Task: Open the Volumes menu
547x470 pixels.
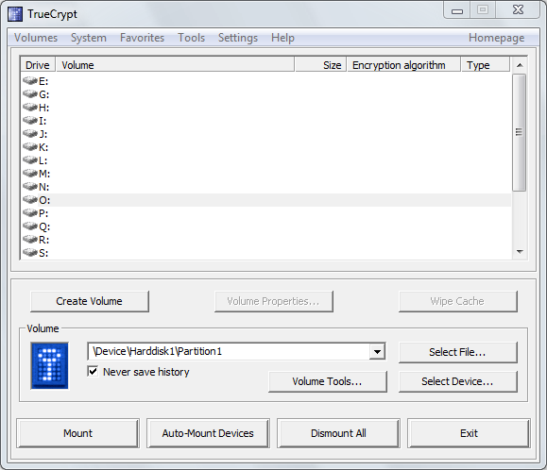Action: coord(36,38)
